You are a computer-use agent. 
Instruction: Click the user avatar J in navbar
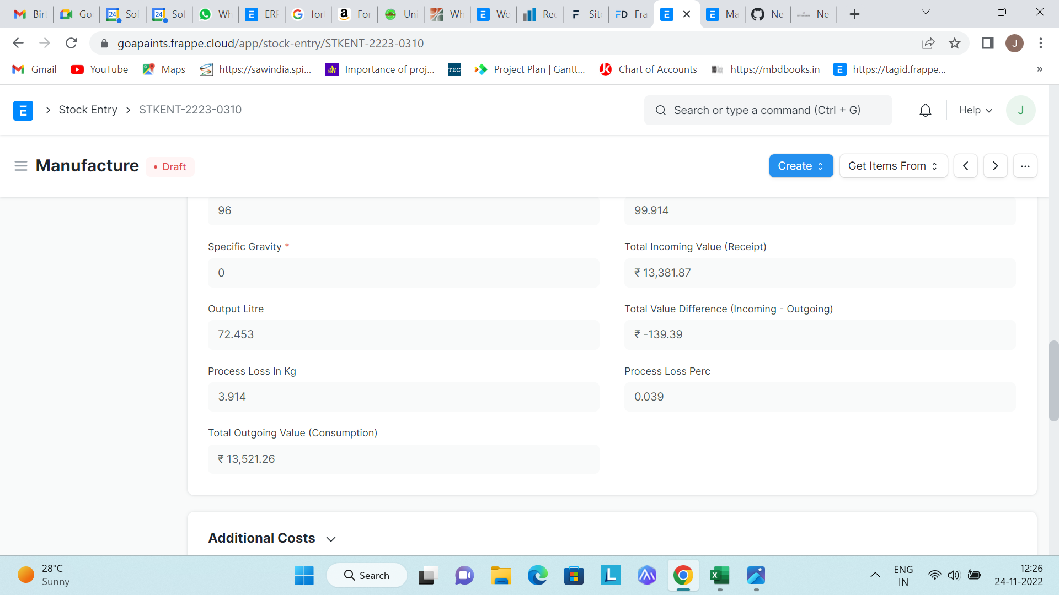(1020, 110)
